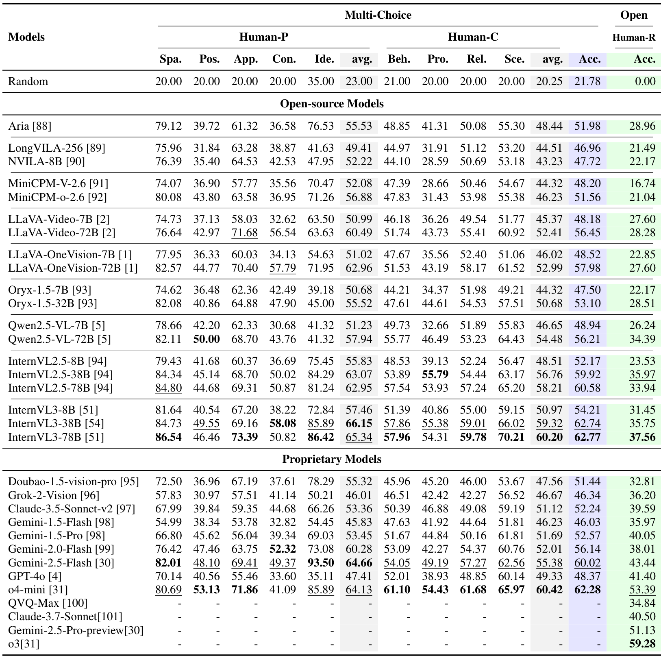The width and height of the screenshot is (661, 658).
Task: Click the Random row label
Action: [x=28, y=81]
